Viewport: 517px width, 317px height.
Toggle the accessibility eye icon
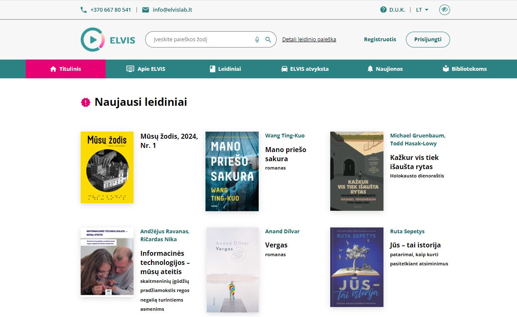(x=445, y=10)
